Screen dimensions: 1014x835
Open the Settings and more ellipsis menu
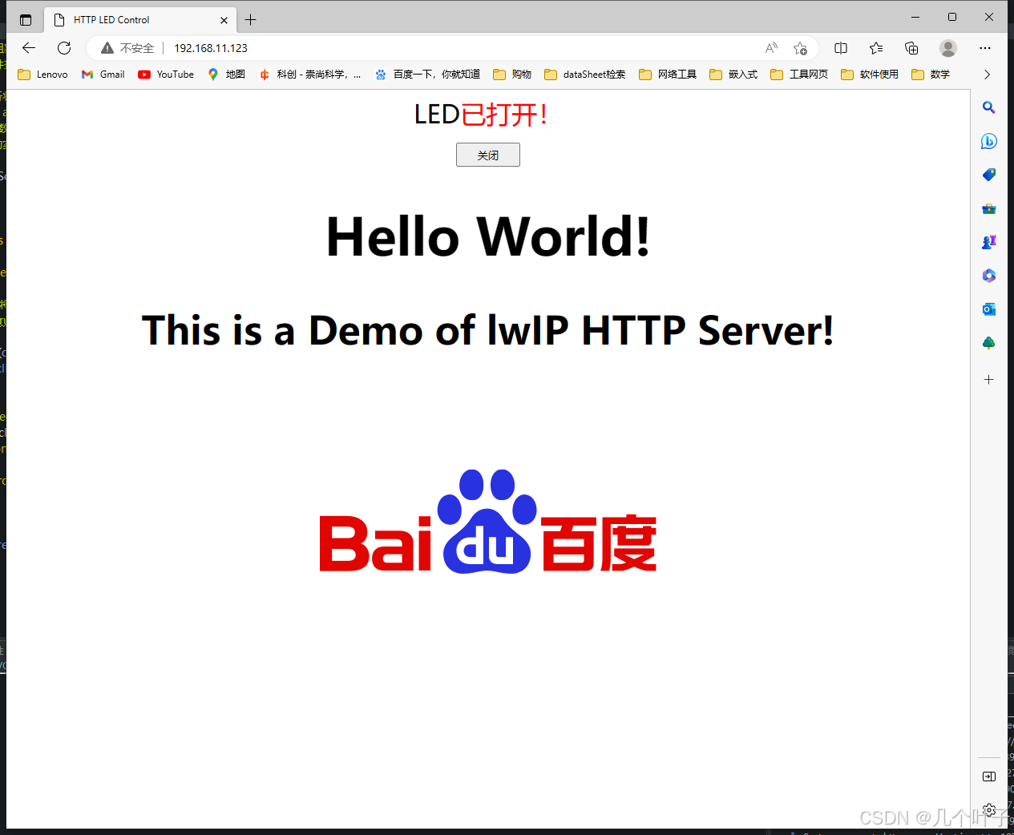(985, 48)
